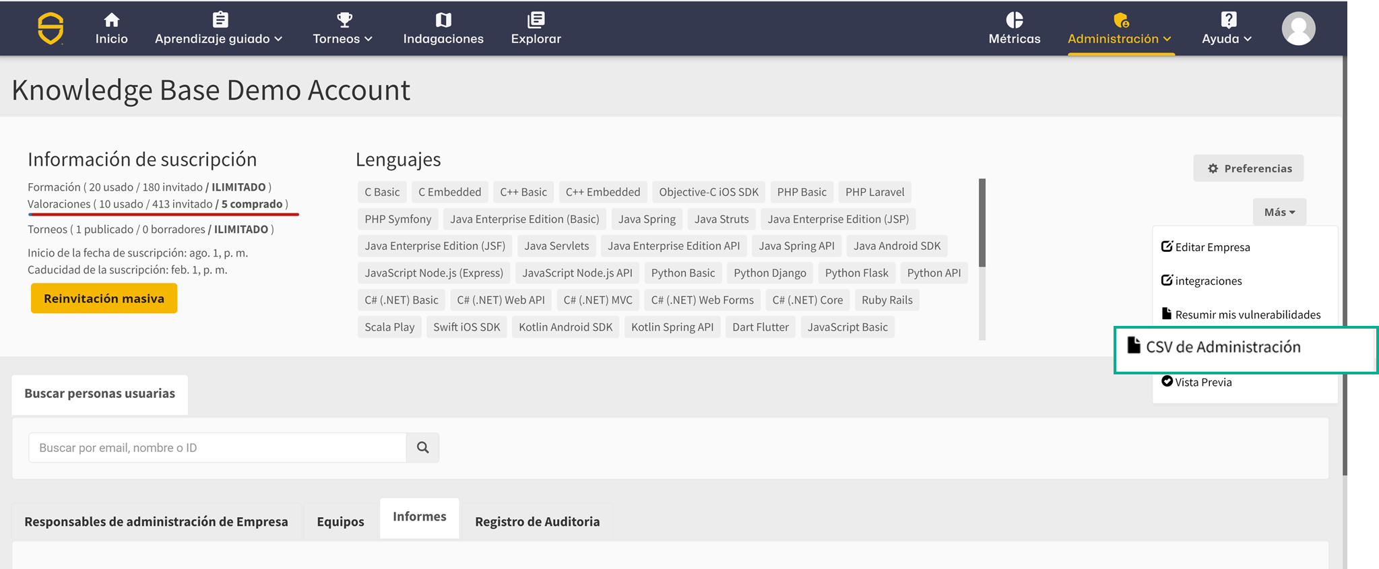Click the Java Android SDK tag
Screen dimensions: 1379x569
[x=897, y=246]
